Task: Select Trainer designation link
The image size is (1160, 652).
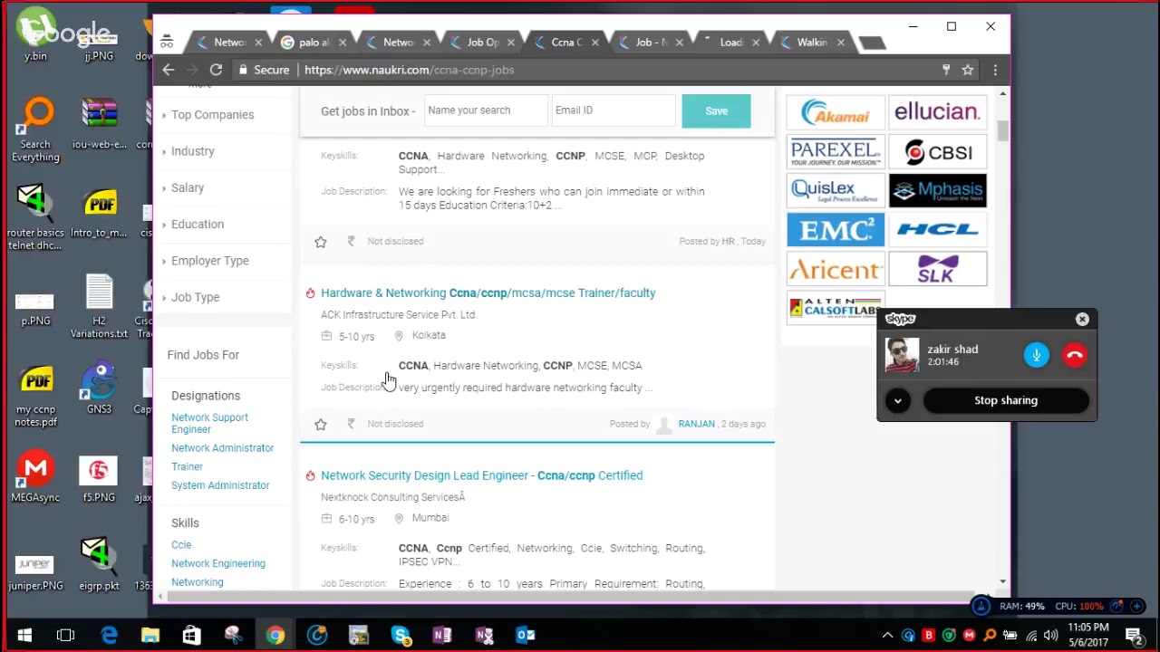Action: point(187,467)
